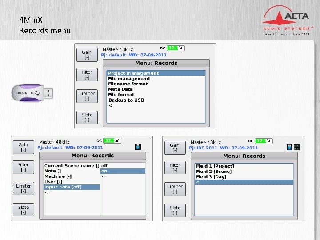The height and width of the screenshot is (240, 320).
Task: Click Filter button in bottom-left panel
Action: (x=23, y=167)
